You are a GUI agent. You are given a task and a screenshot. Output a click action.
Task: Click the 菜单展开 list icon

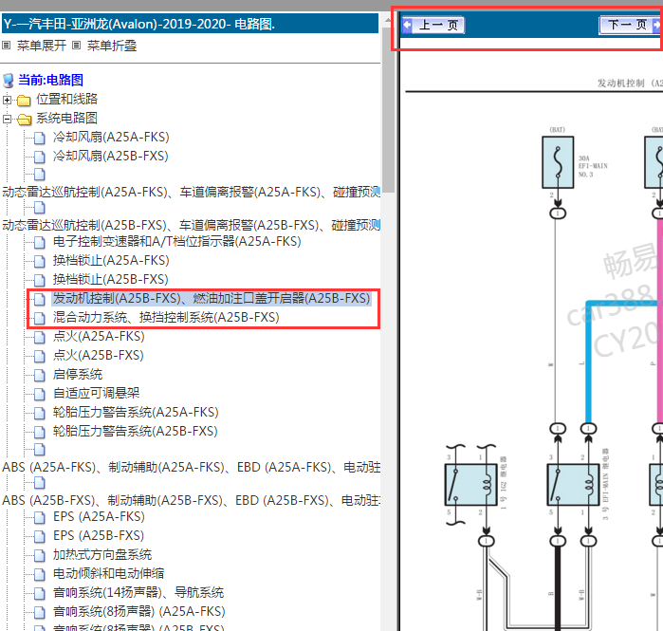click(7, 46)
